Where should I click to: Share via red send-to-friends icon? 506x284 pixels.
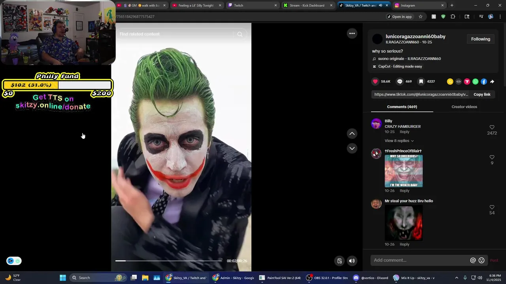click(x=467, y=82)
